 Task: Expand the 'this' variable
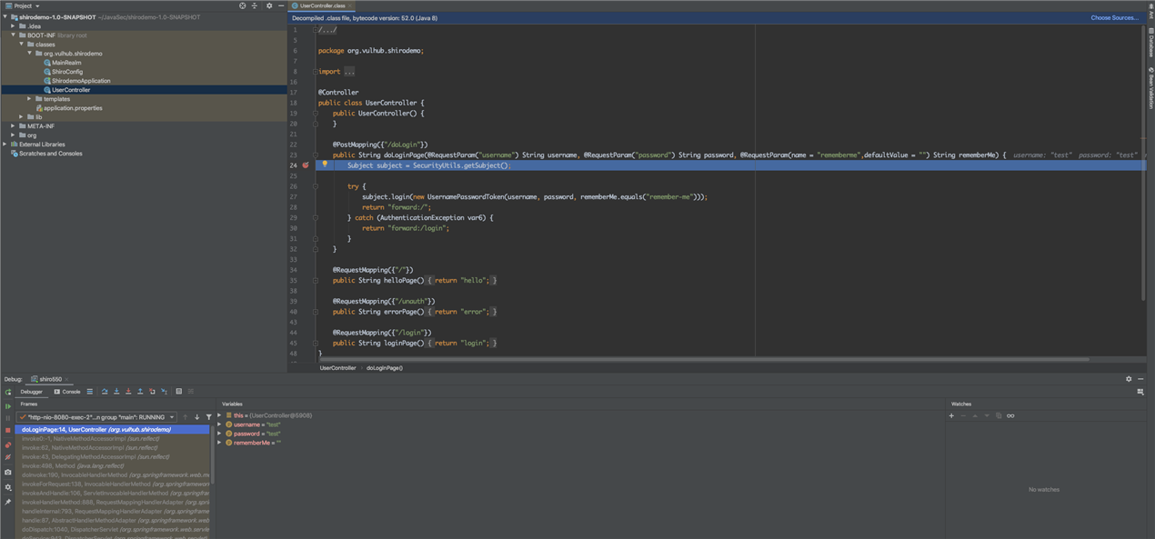click(219, 415)
